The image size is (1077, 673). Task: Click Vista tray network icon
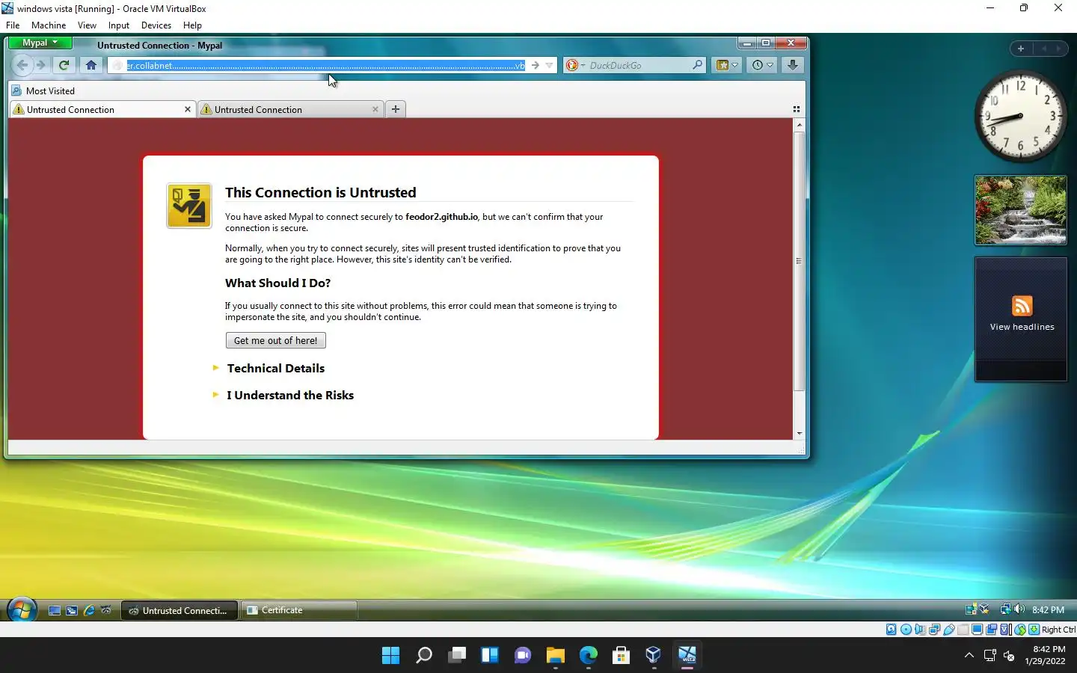coord(1006,609)
